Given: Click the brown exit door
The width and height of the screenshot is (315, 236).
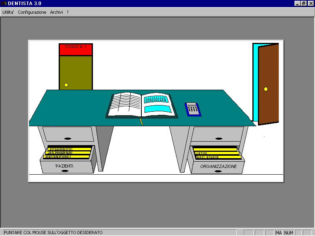Looking at the screenshot, I should pyautogui.click(x=269, y=84).
